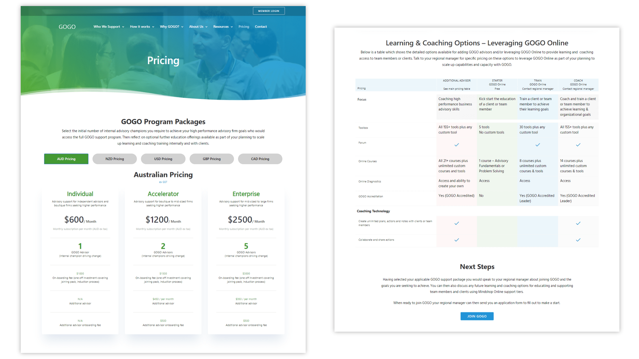The image size is (639, 359).
Task: Go to the Contact page
Action: point(261,27)
